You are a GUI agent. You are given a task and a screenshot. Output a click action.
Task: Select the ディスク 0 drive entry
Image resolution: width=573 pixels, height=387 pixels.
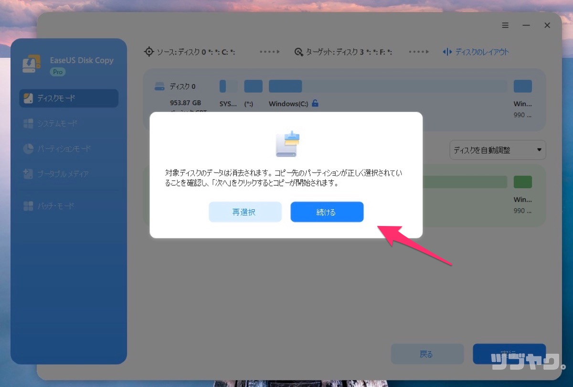(x=183, y=86)
